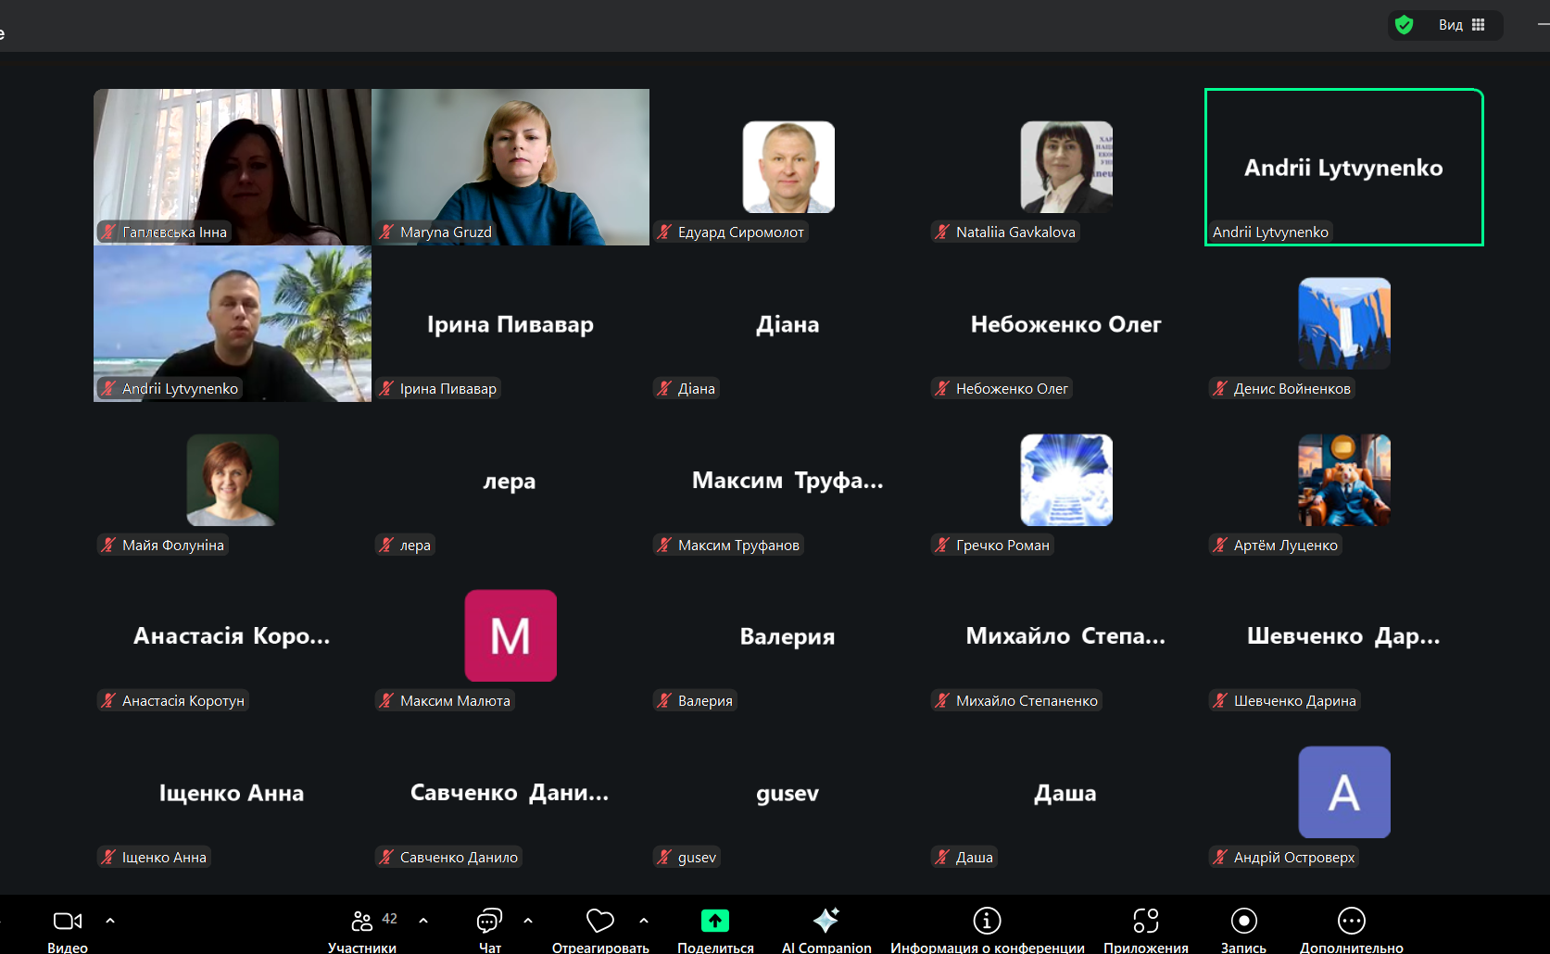
Task: Open Информация о конференции info icon
Action: 987,921
